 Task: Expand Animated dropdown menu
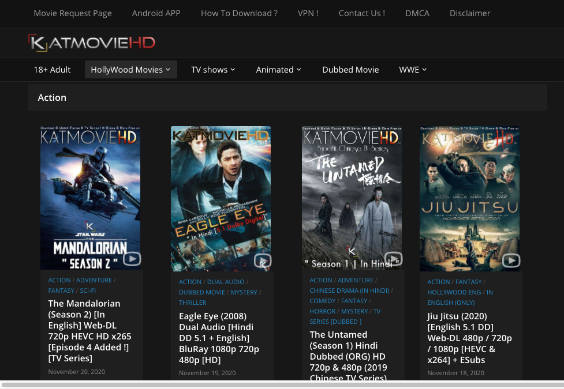278,70
